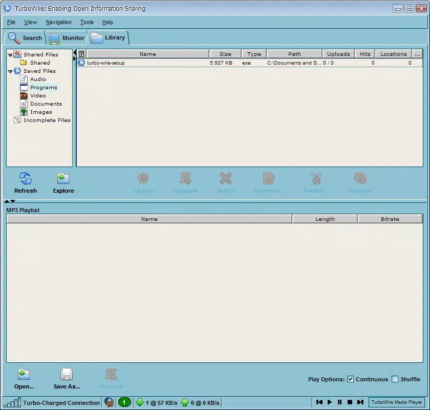
Task: Click the Launch gear icon
Action: point(143,178)
